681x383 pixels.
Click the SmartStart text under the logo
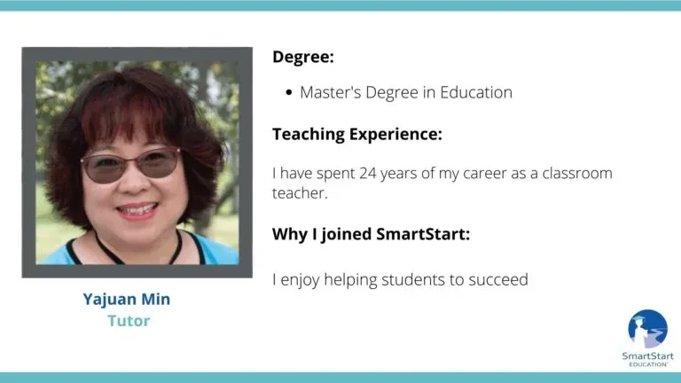(647, 356)
